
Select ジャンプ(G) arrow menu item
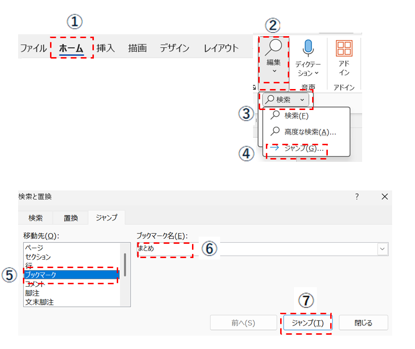point(298,149)
